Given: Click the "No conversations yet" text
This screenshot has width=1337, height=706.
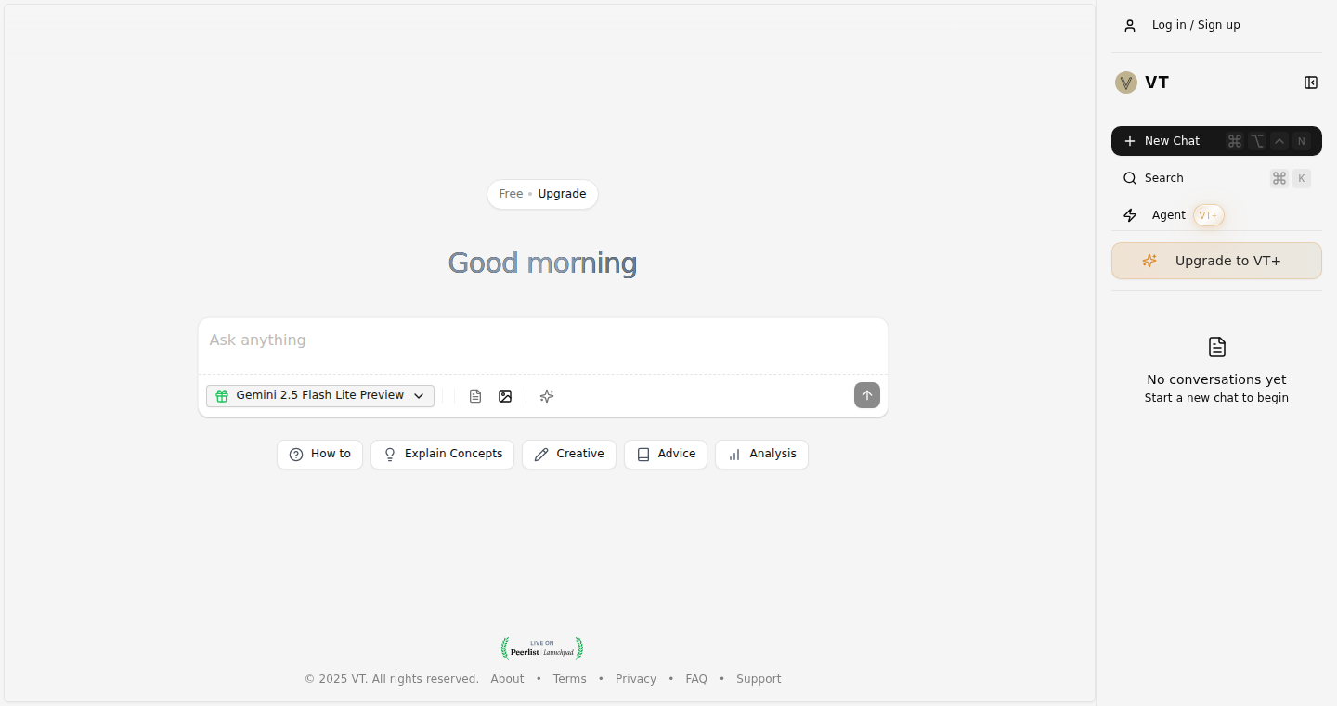Looking at the screenshot, I should pos(1216,379).
